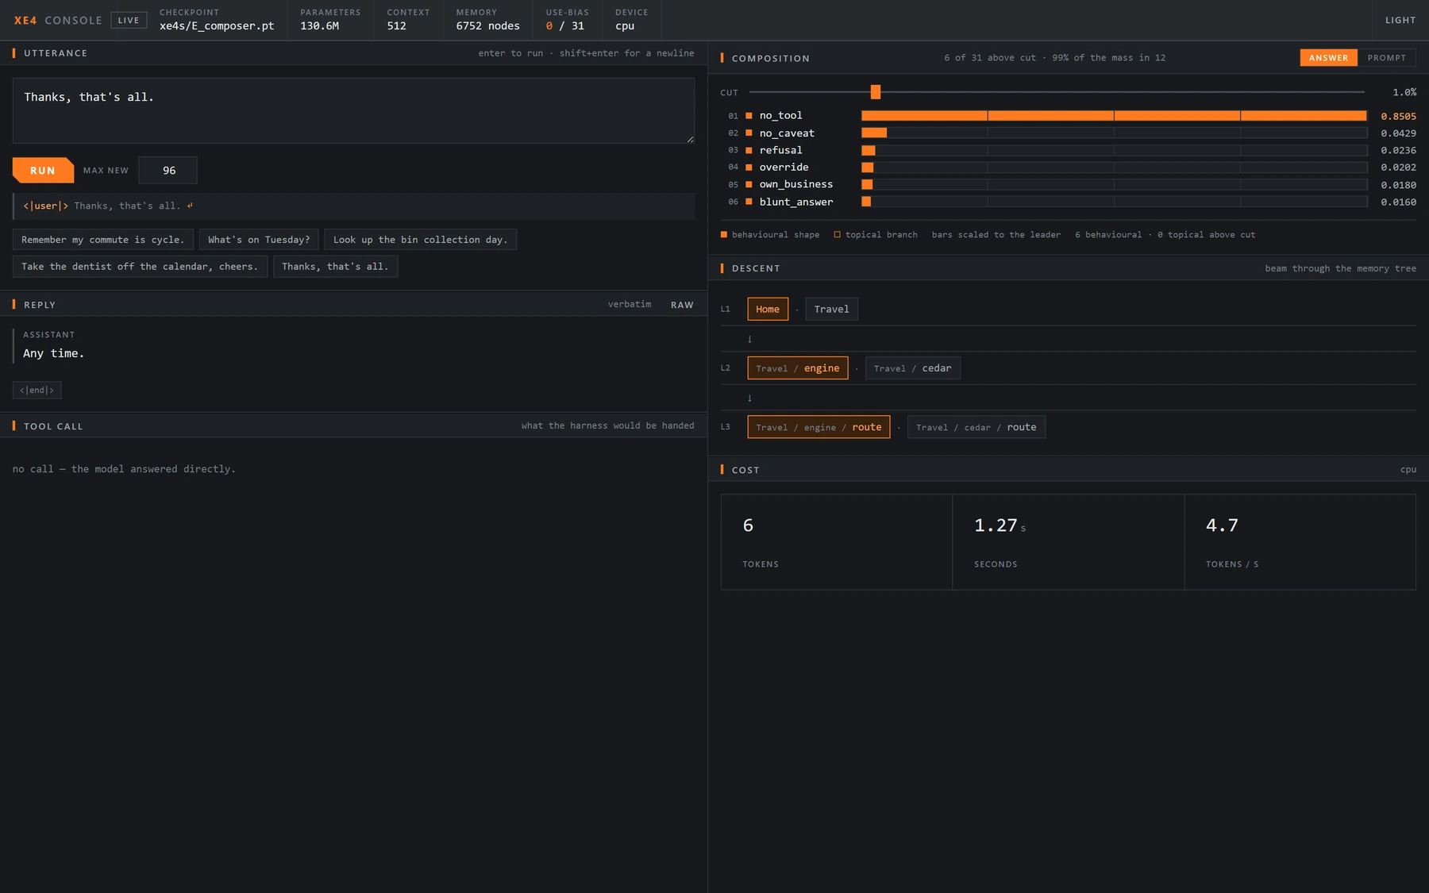This screenshot has width=1429, height=893.
Task: Select the Travel / engine node
Action: pyautogui.click(x=798, y=368)
